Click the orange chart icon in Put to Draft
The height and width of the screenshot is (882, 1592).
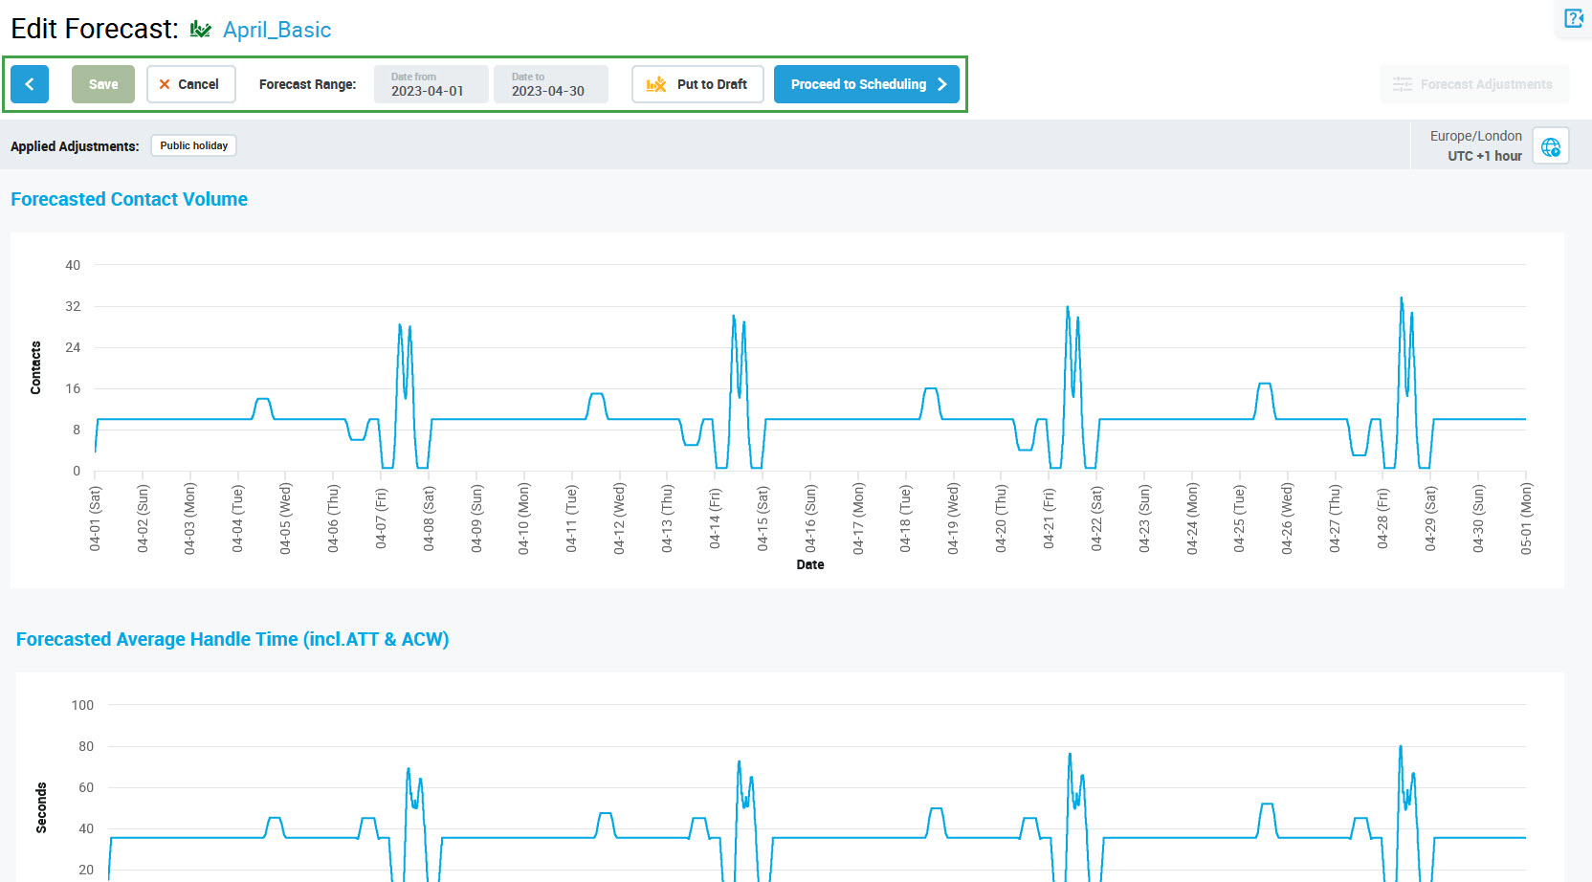point(656,84)
